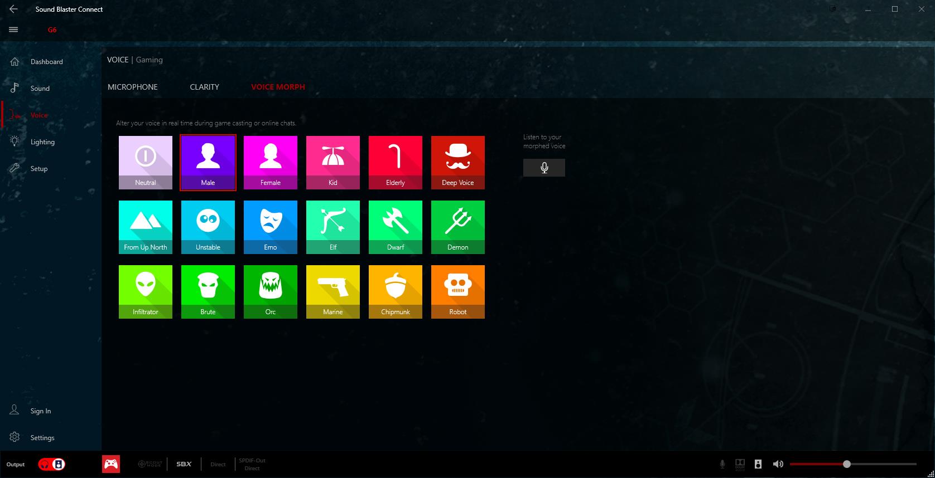Click the master volume slider handle
The height and width of the screenshot is (478, 935).
846,464
